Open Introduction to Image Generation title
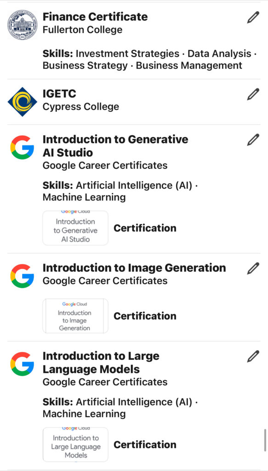The width and height of the screenshot is (268, 471). tap(134, 268)
